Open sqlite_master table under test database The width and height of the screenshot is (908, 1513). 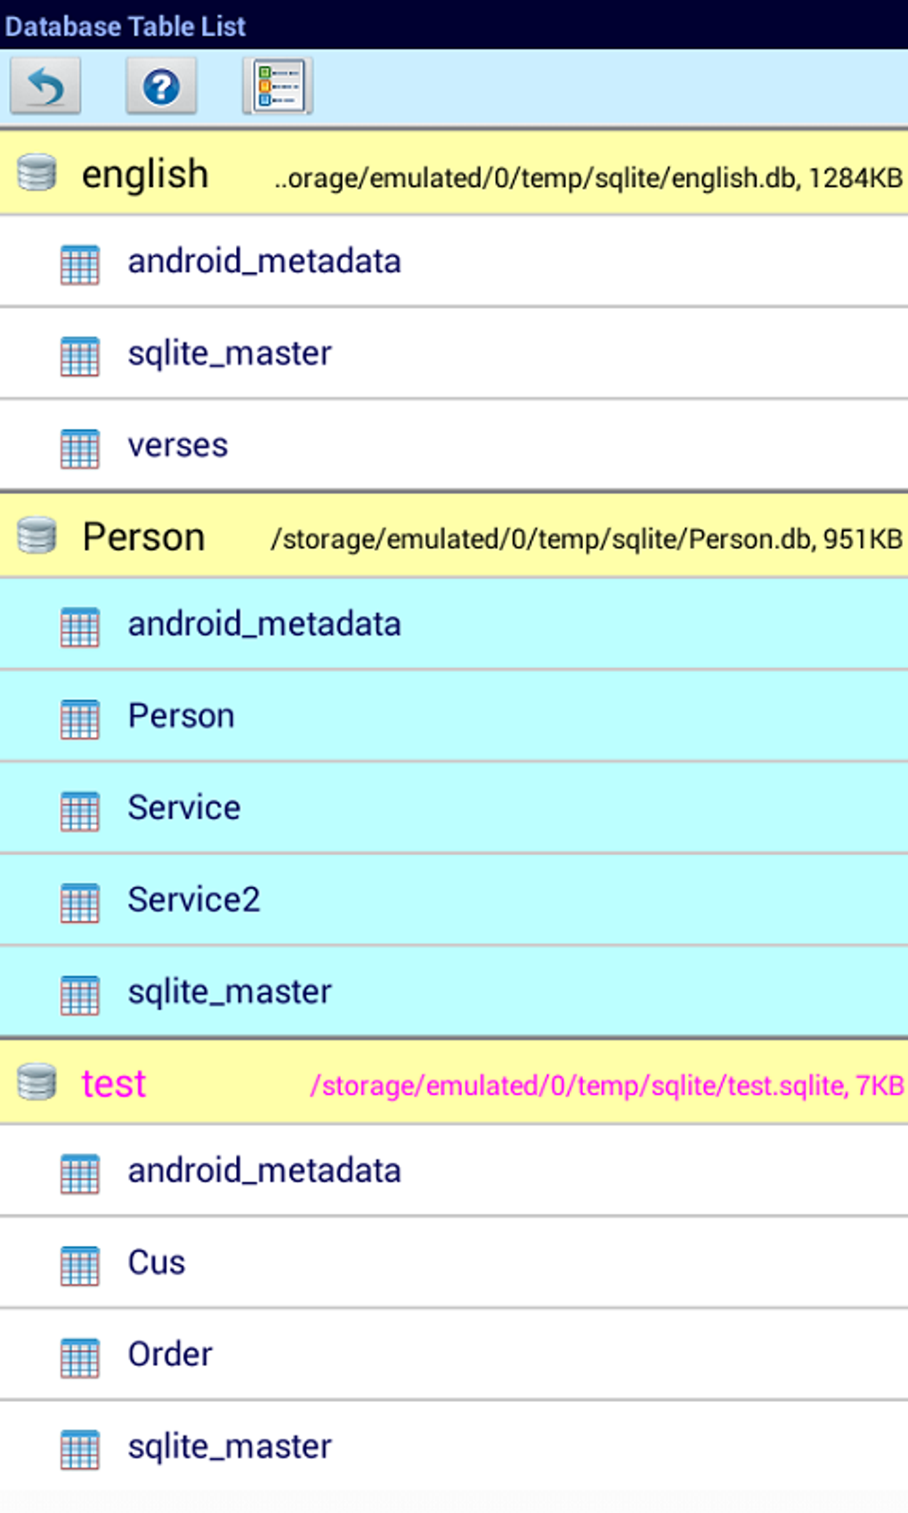(x=230, y=1447)
